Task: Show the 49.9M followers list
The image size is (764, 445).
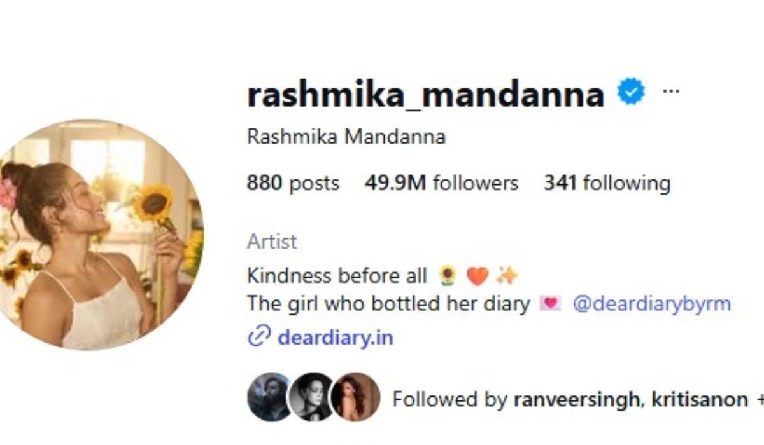Action: [x=441, y=183]
